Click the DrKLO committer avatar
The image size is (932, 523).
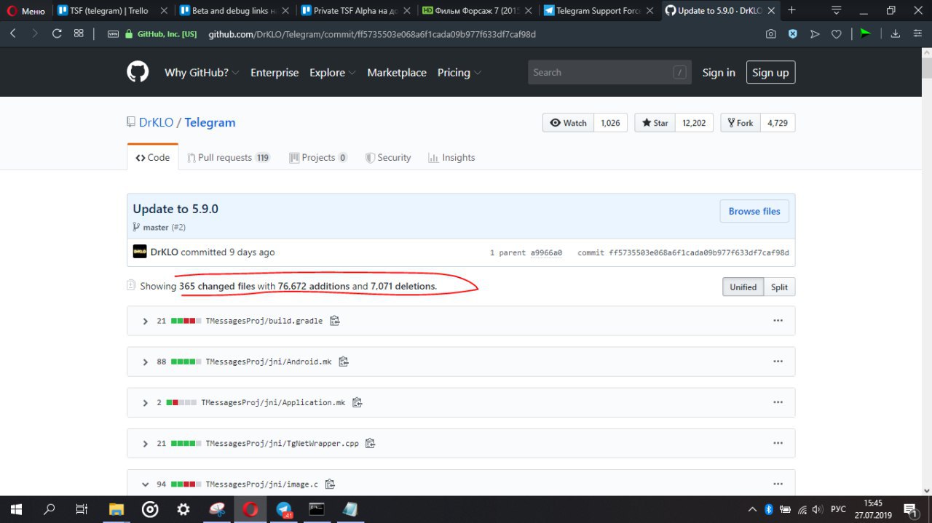click(x=140, y=252)
